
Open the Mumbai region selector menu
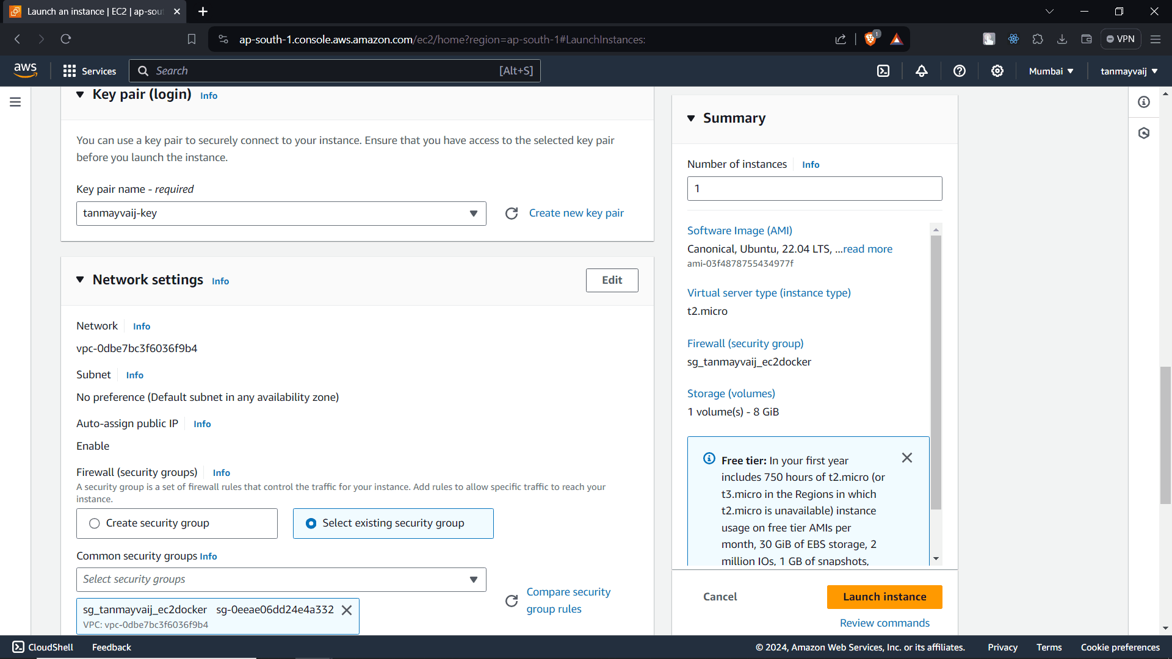(x=1051, y=71)
